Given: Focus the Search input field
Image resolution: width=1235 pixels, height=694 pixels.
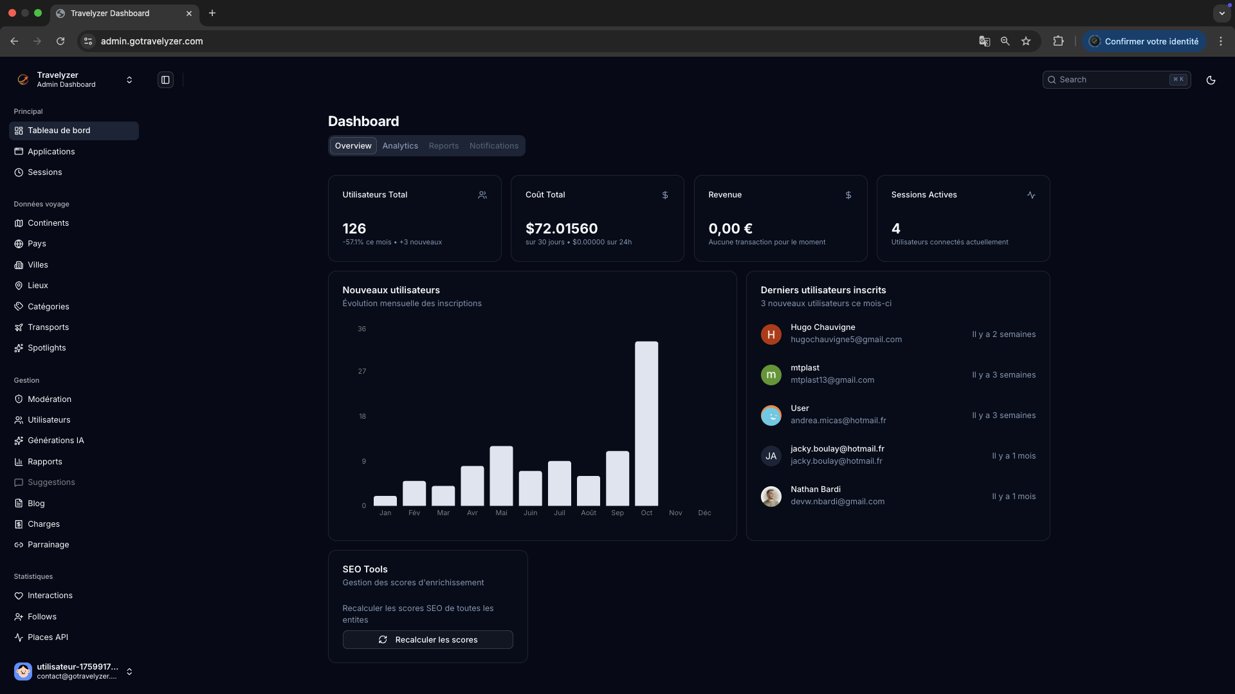Looking at the screenshot, I should point(1113,80).
